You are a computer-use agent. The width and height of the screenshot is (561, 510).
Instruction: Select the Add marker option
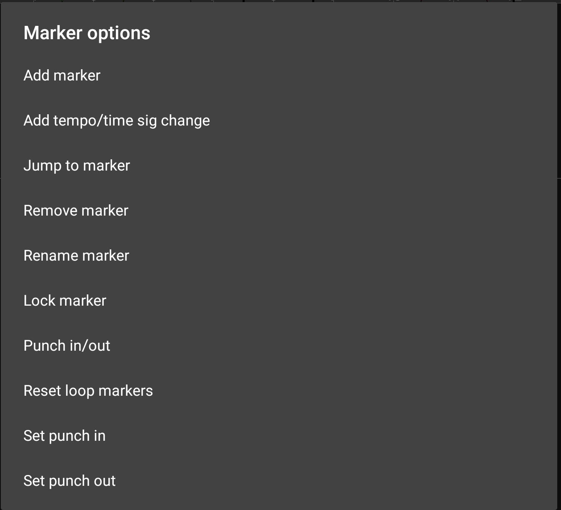tap(62, 75)
